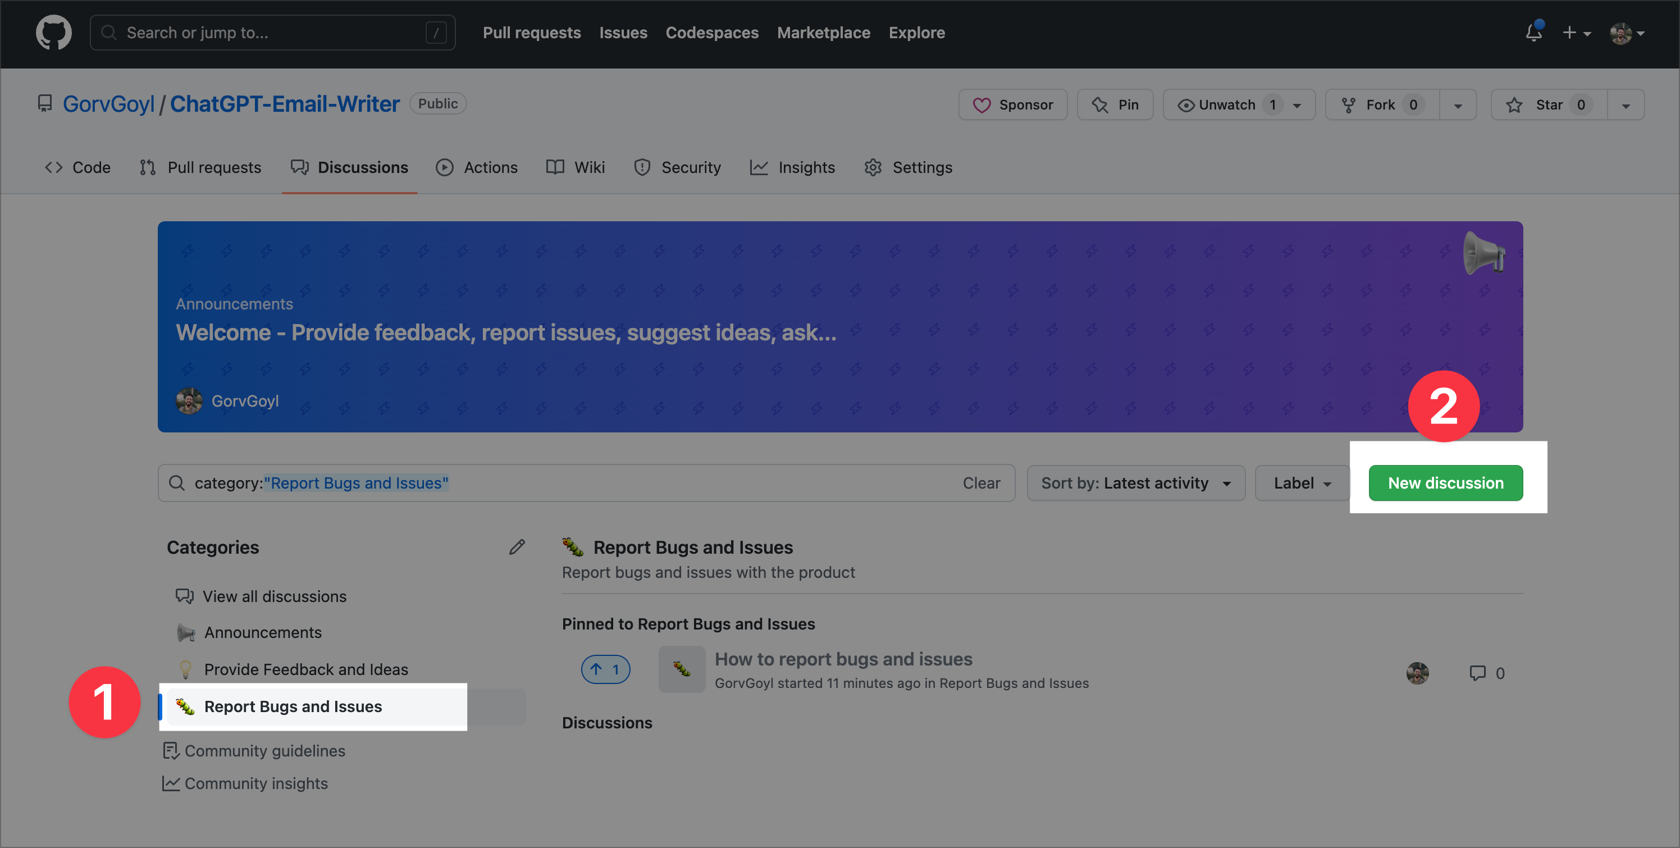Switch to the Insights tab
This screenshot has height=848, width=1680.
[x=792, y=168]
